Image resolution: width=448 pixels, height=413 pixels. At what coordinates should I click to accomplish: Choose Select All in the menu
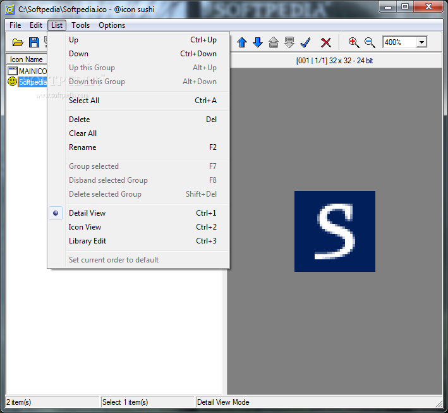click(138, 101)
